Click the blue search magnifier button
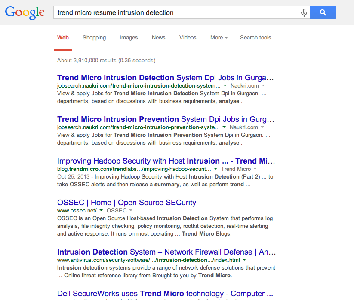This screenshot has width=354, height=300. pos(323,12)
